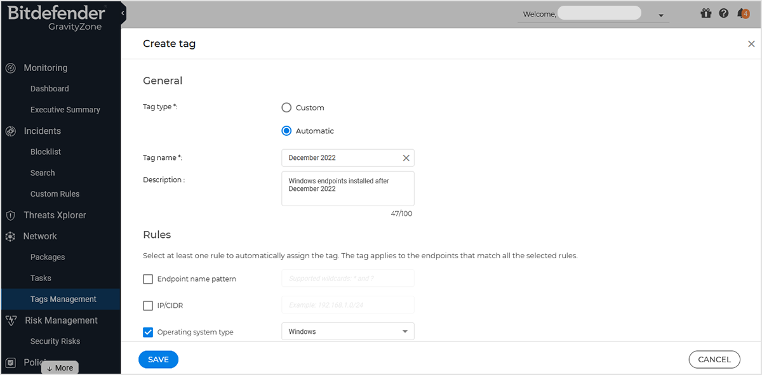Clear the December 2022 tag name field

pyautogui.click(x=406, y=157)
